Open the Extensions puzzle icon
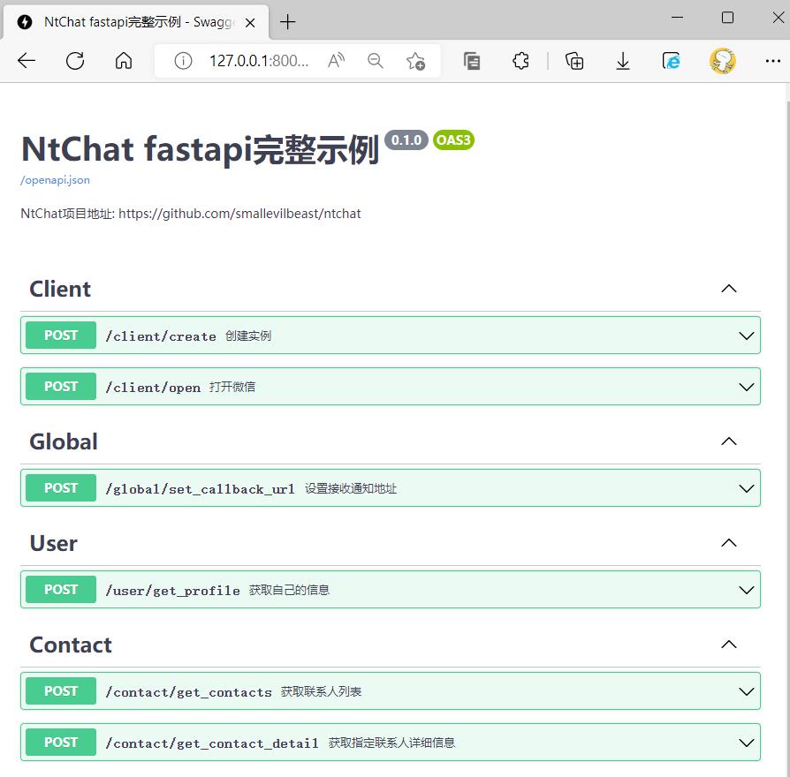790x777 pixels. [521, 61]
